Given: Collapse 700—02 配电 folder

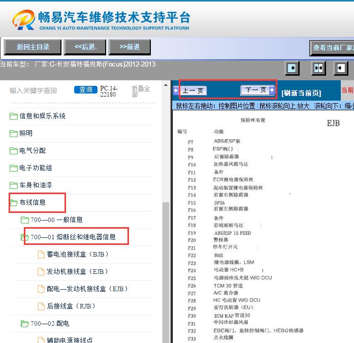Looking at the screenshot, I should [50, 323].
